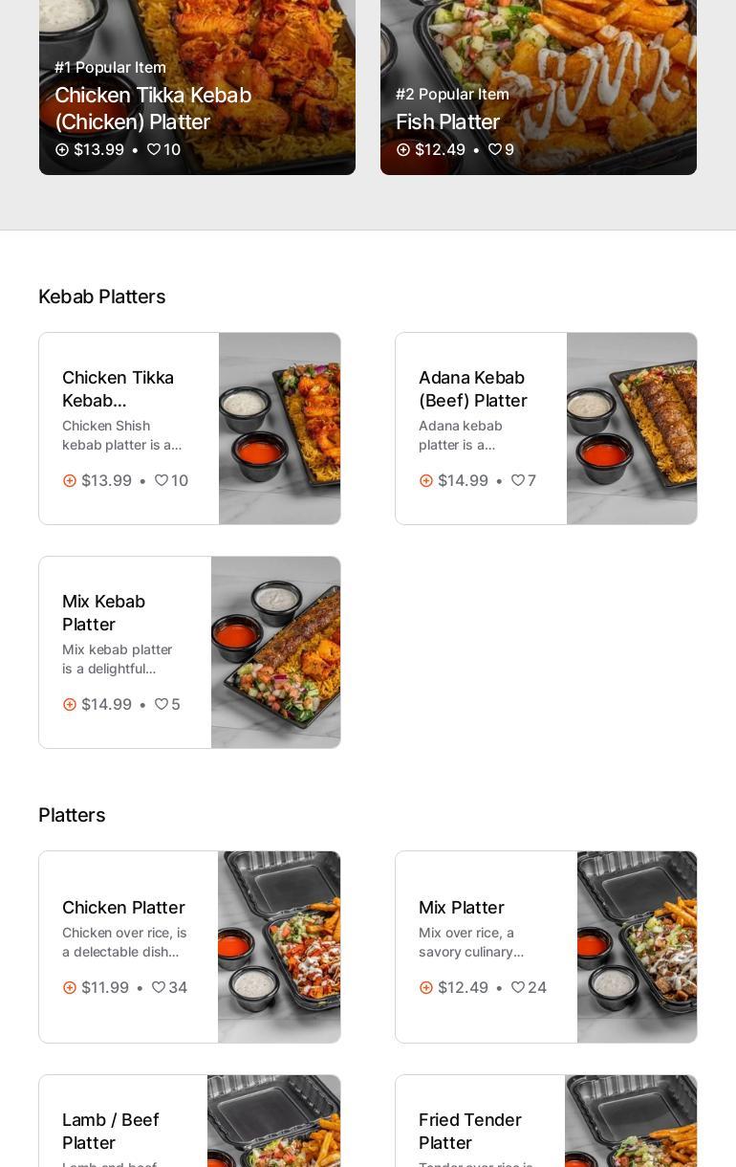
Task: Like the Chicken Platter with 34 likes
Action: [x=159, y=988]
